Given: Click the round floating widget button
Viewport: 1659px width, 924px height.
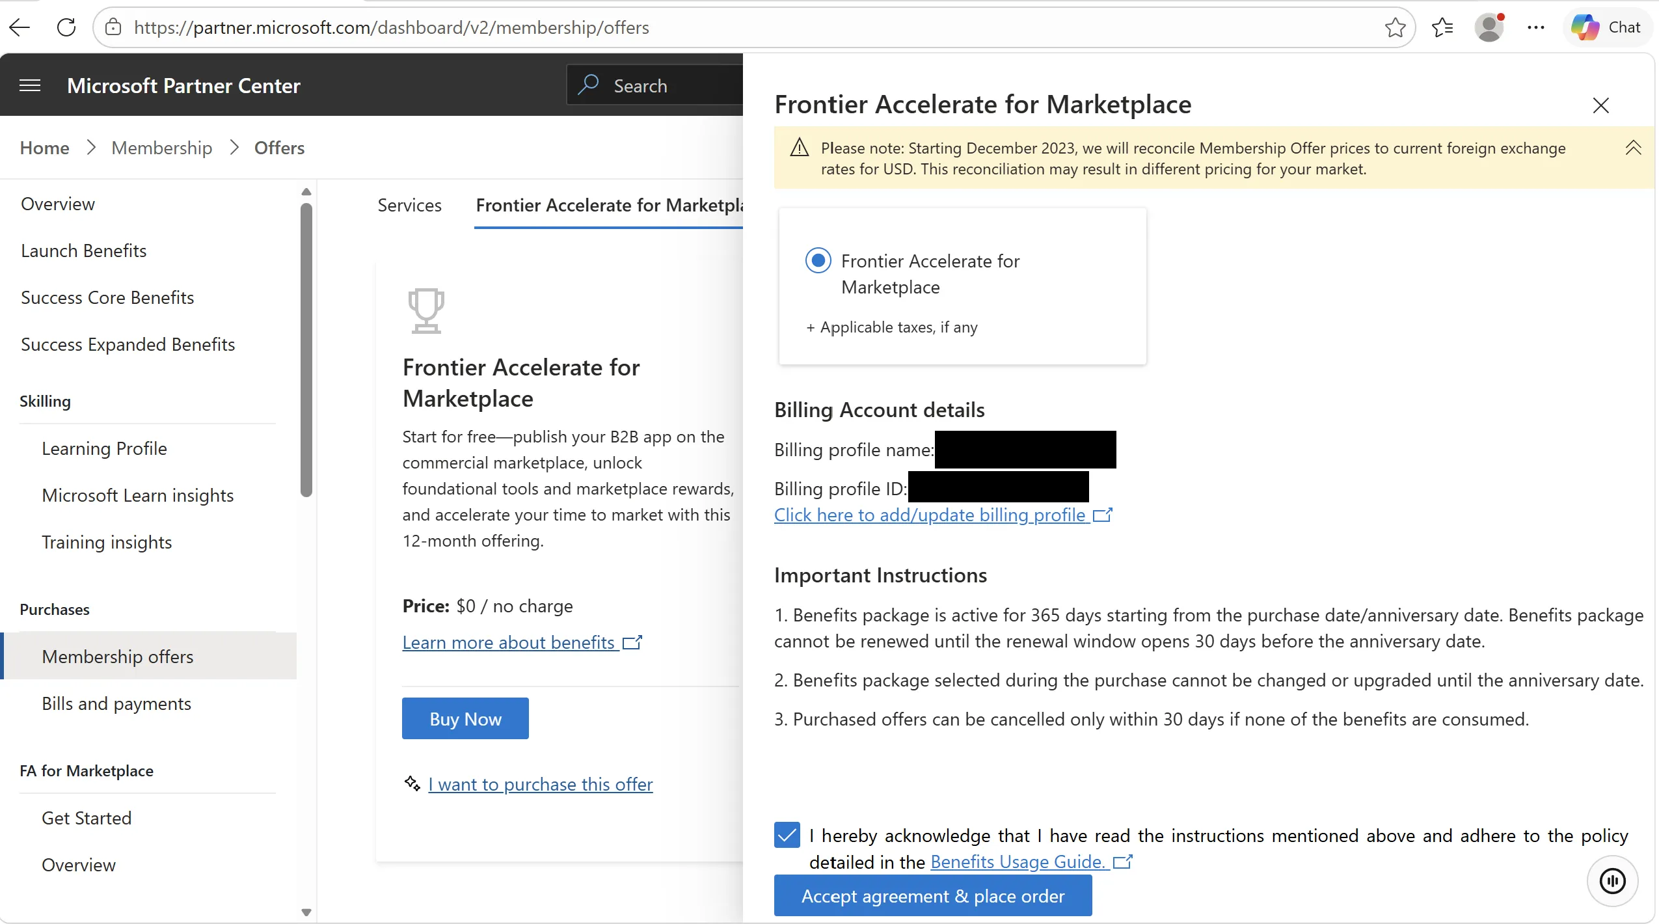Looking at the screenshot, I should [1612, 881].
